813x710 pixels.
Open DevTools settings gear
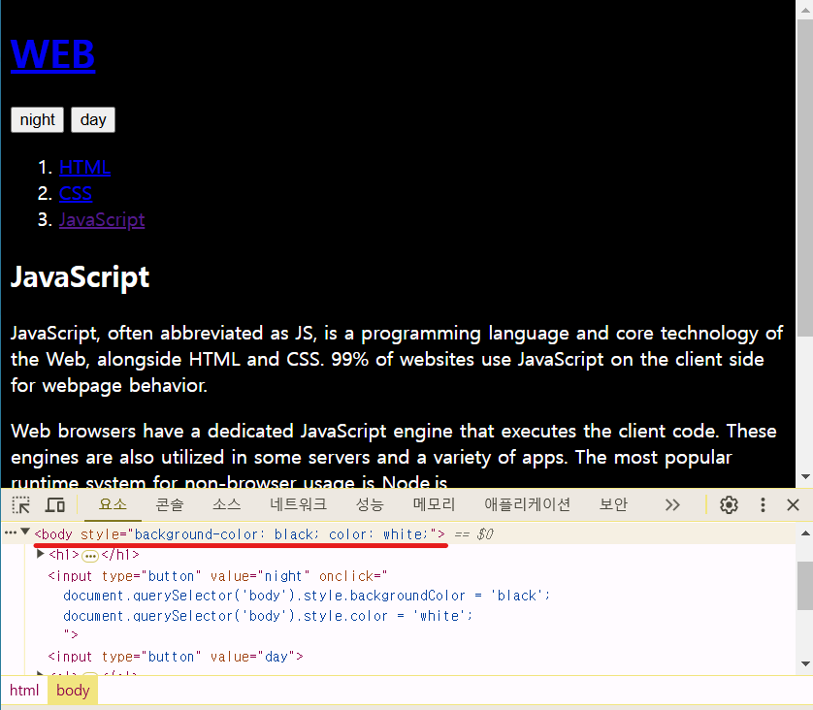[729, 504]
